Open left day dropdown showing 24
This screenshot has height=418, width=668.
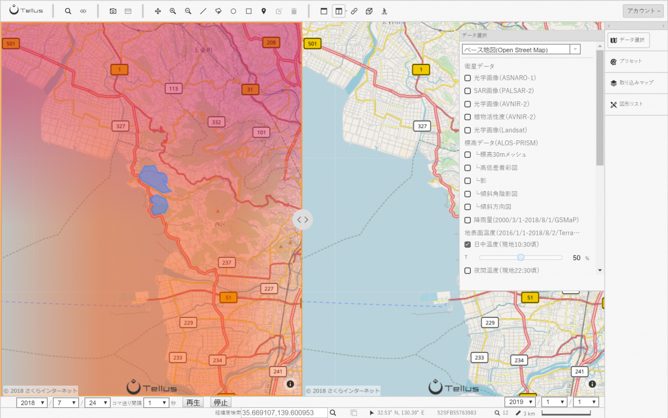(x=98, y=403)
